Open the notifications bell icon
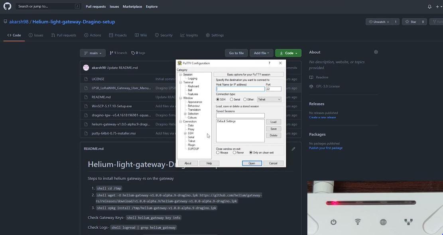Image resolution: width=443 pixels, height=235 pixels. click(x=429, y=6)
